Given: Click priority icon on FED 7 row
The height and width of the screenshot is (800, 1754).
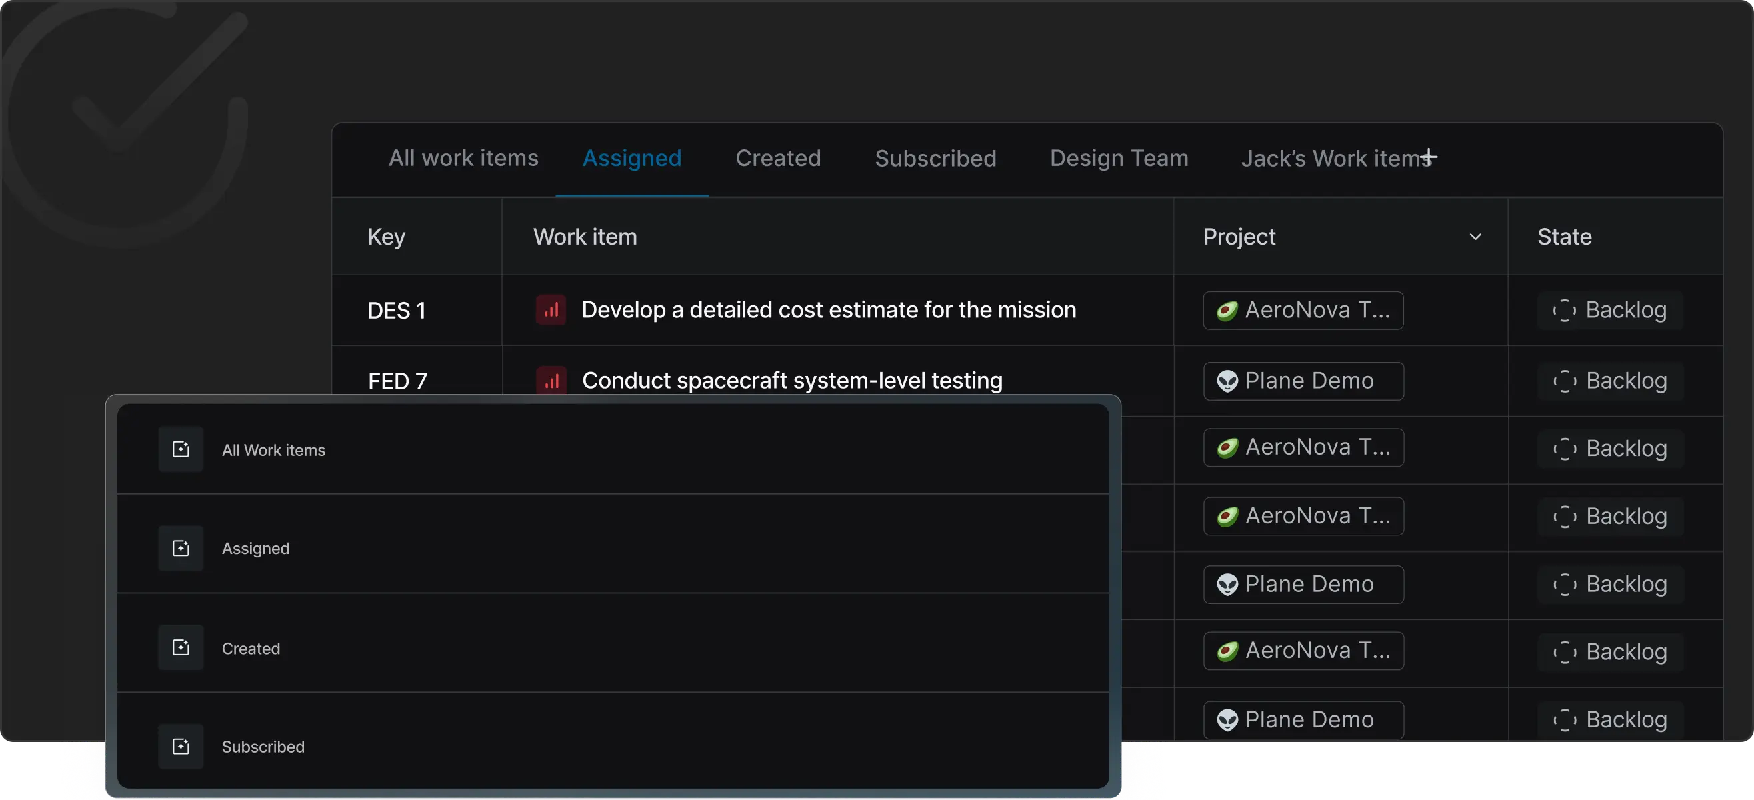Looking at the screenshot, I should (x=551, y=381).
